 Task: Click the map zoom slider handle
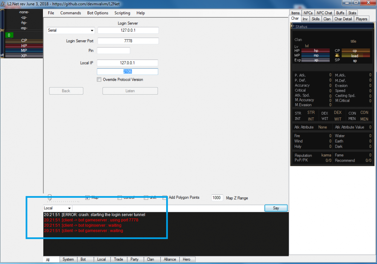[49, 197]
